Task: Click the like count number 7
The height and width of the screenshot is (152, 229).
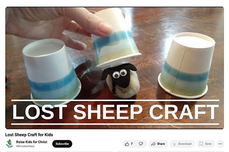Action: 132,144
